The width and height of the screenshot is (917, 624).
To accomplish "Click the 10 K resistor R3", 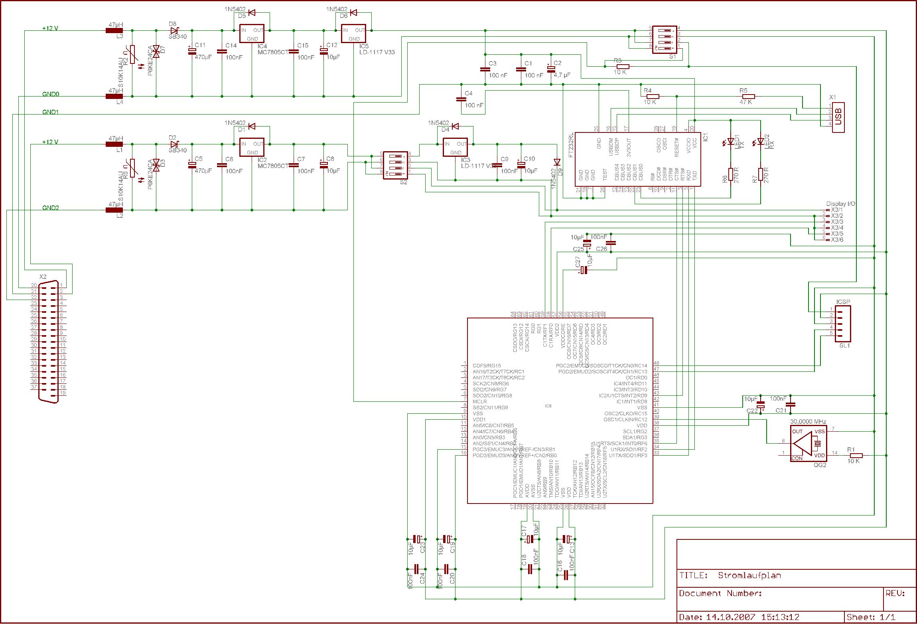I will tap(623, 67).
